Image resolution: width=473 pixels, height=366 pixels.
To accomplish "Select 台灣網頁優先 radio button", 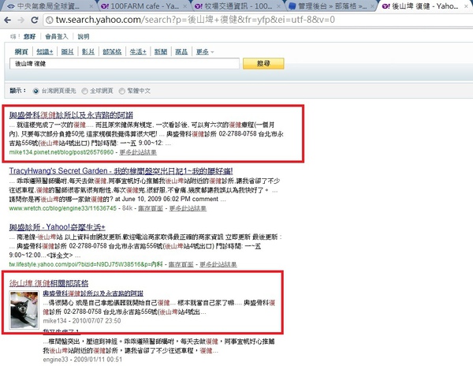I will (x=36, y=91).
